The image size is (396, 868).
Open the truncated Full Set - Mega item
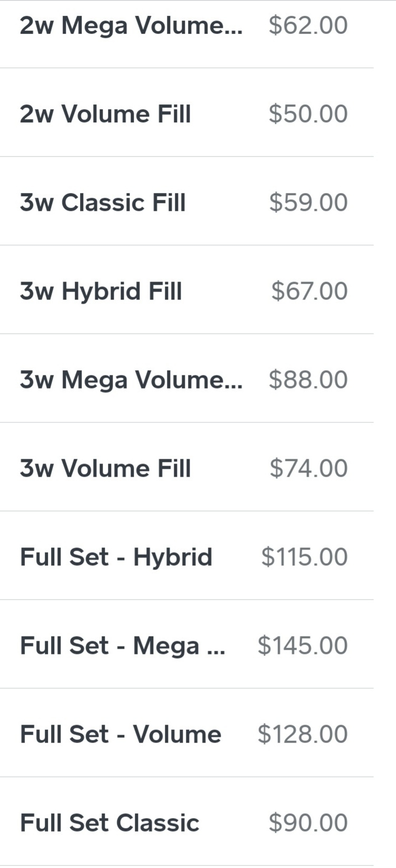tap(123, 645)
